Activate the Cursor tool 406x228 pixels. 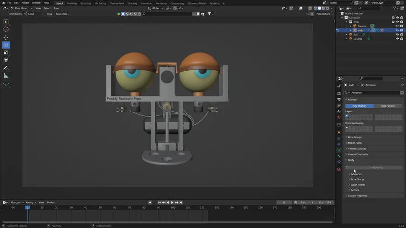click(x=6, y=29)
